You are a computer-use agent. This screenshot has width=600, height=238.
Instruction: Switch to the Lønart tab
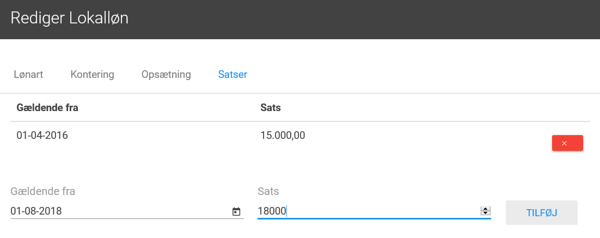click(x=29, y=74)
